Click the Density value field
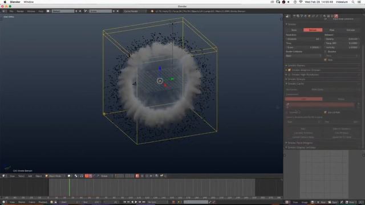The height and width of the screenshot is (205, 365). (x=342, y=39)
